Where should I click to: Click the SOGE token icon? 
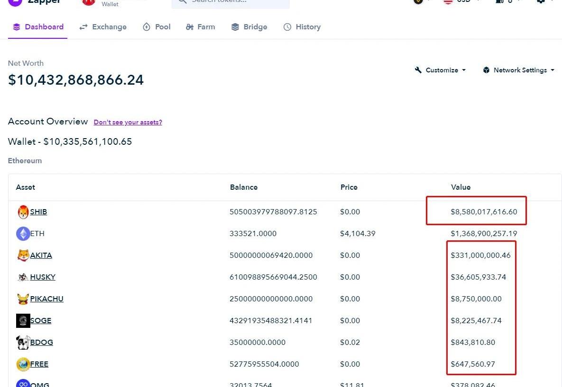(x=23, y=321)
